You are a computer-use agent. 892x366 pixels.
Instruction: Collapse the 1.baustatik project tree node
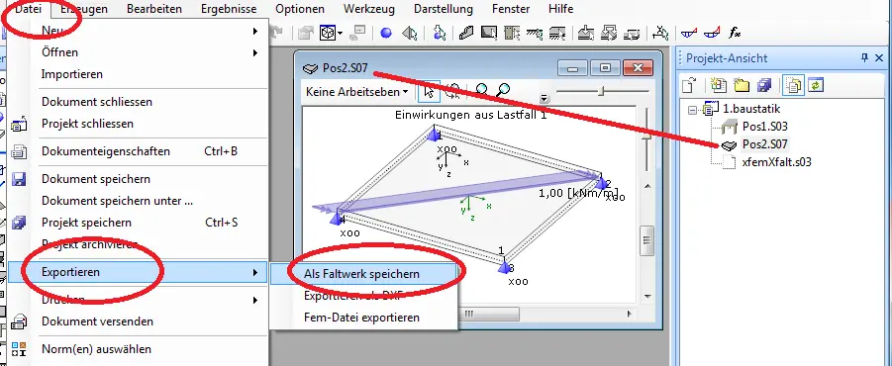[x=692, y=109]
